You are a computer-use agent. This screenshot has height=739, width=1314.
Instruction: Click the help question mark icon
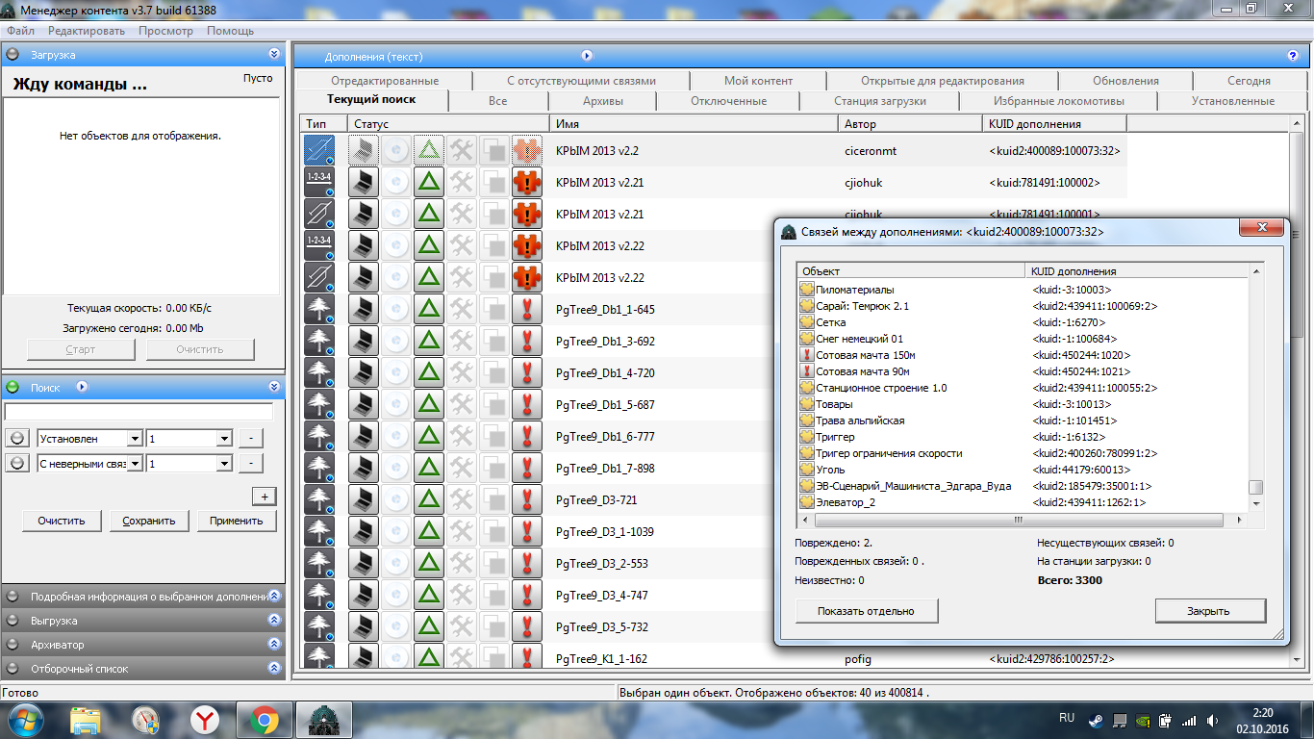[x=1292, y=56]
